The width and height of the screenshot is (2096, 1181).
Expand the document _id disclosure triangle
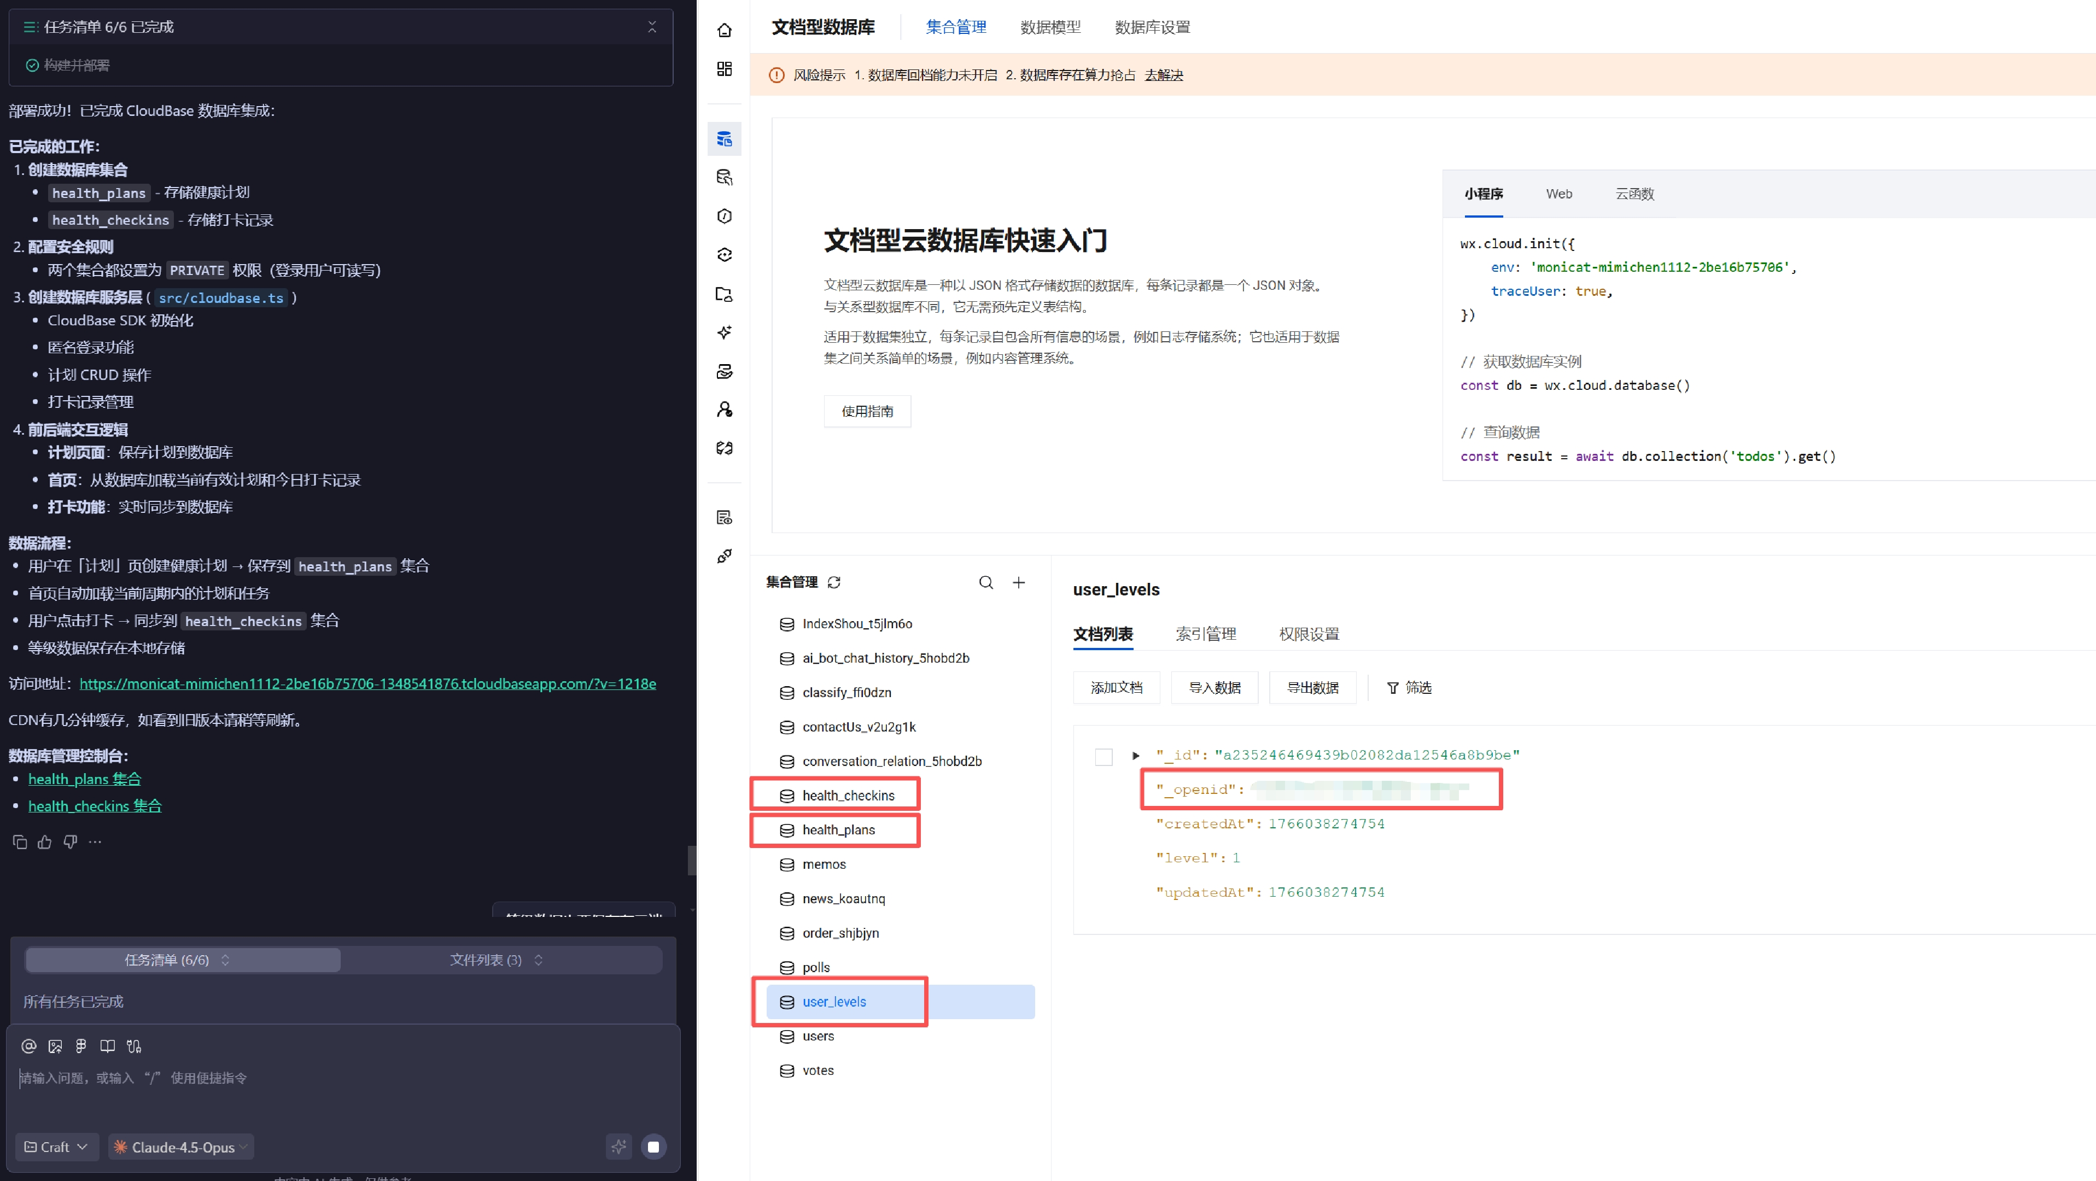click(1136, 756)
